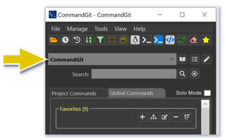Click the green filter funnel icon
The height and width of the screenshot is (140, 226).
[x=100, y=40]
